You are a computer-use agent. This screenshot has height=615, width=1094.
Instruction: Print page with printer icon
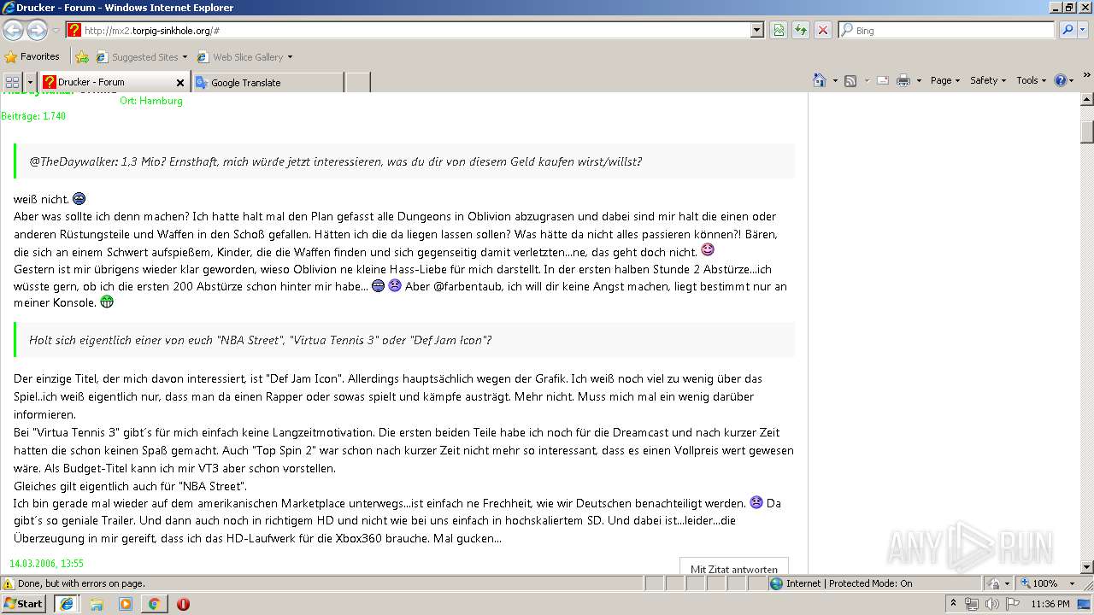coord(903,80)
